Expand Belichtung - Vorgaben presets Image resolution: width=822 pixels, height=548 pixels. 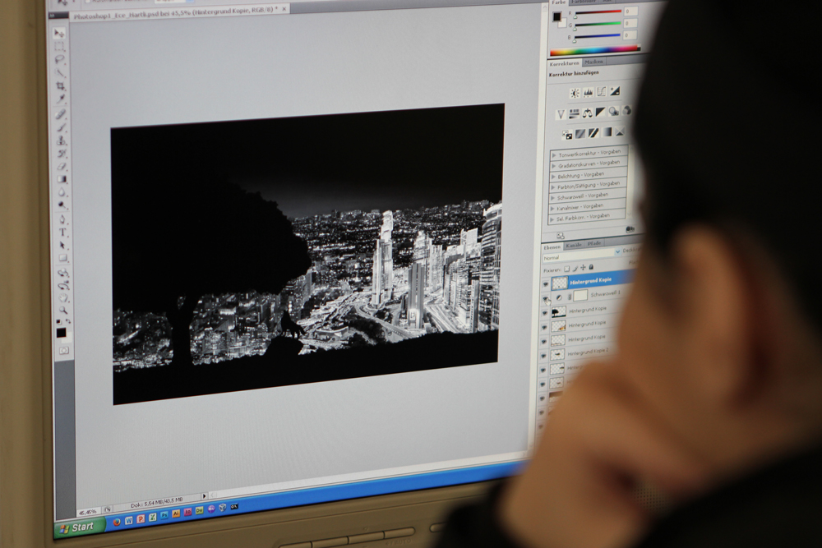[x=553, y=177]
